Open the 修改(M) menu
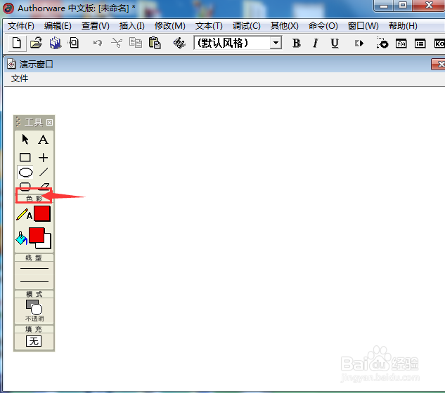445x393 pixels. [x=169, y=26]
